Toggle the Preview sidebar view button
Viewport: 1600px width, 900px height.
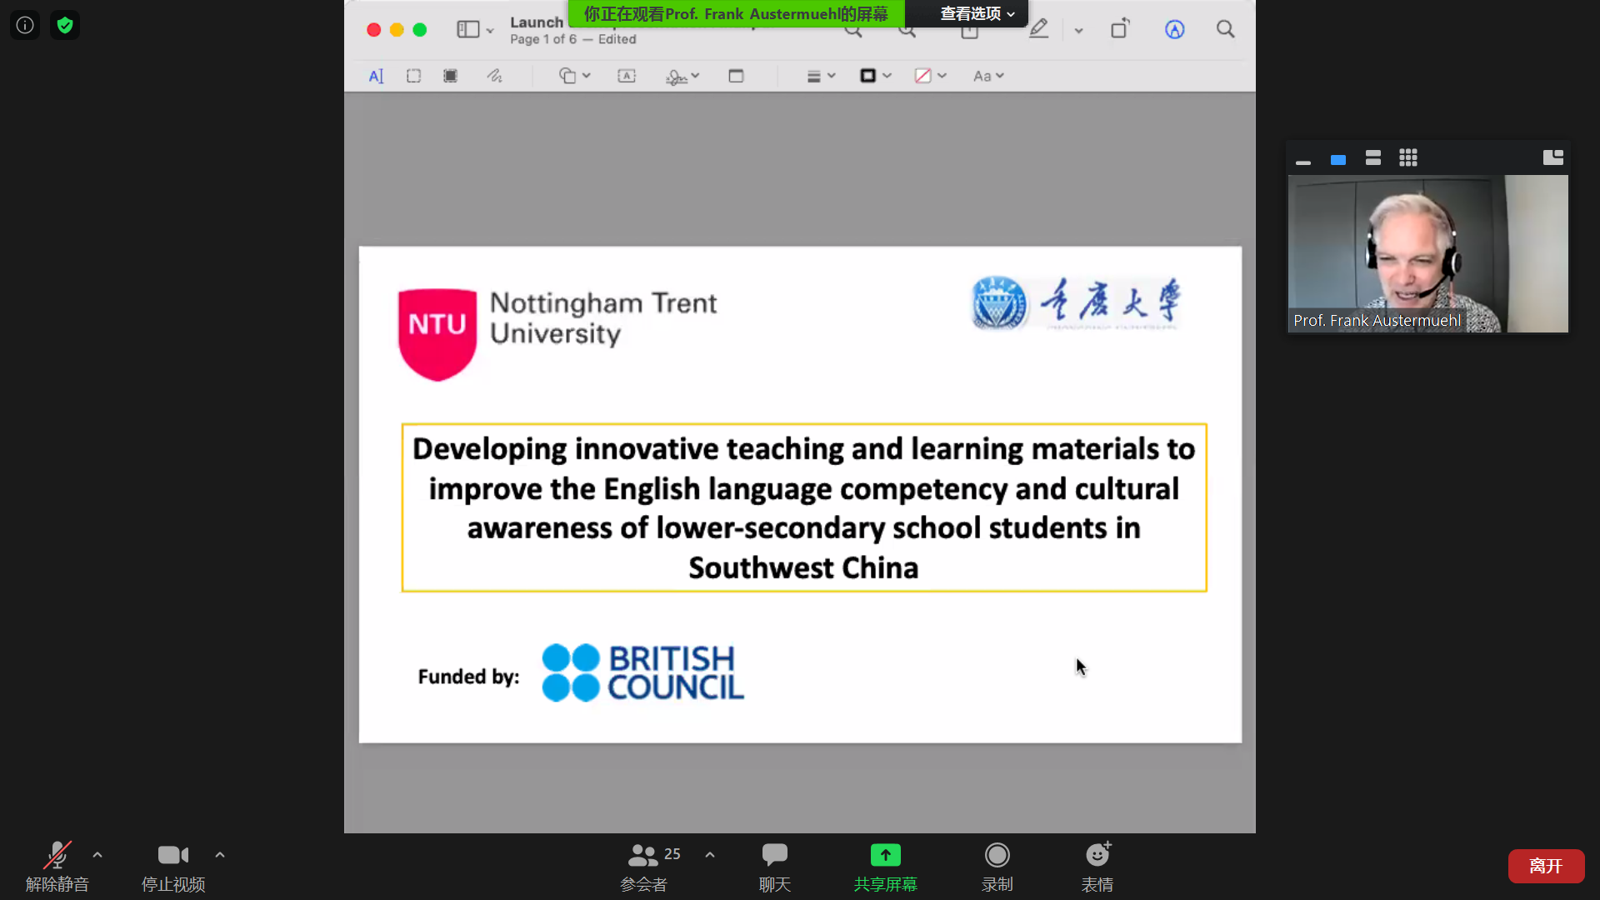click(x=468, y=29)
